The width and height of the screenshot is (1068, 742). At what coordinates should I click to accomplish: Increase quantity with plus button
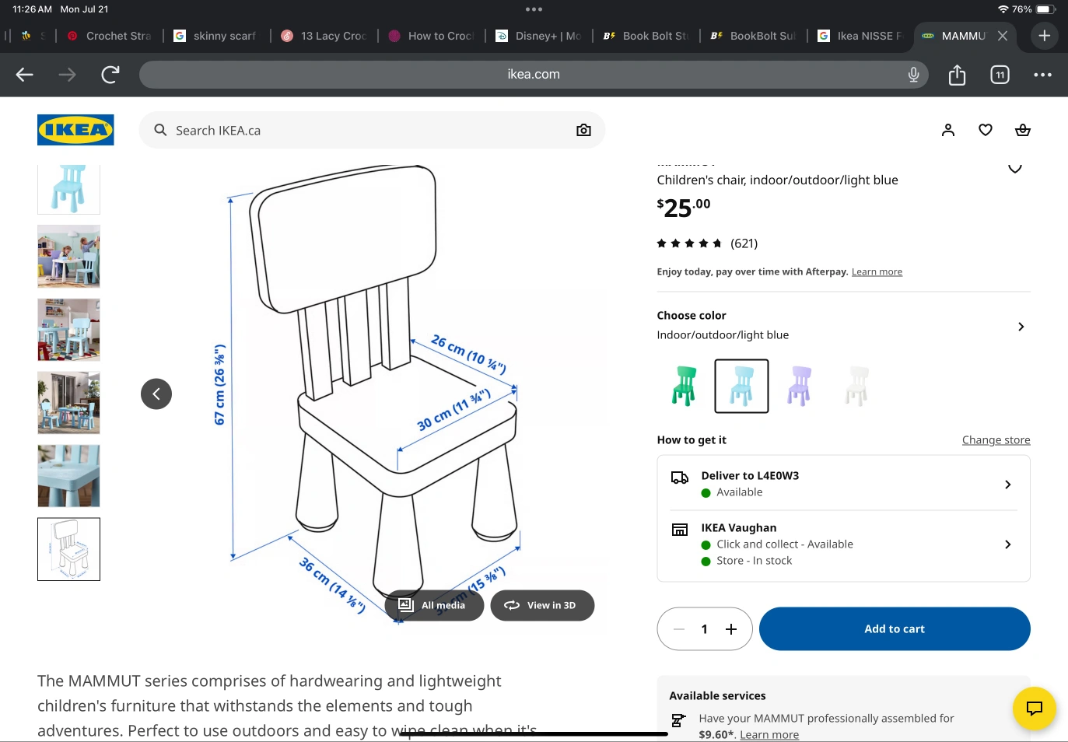[x=731, y=629]
